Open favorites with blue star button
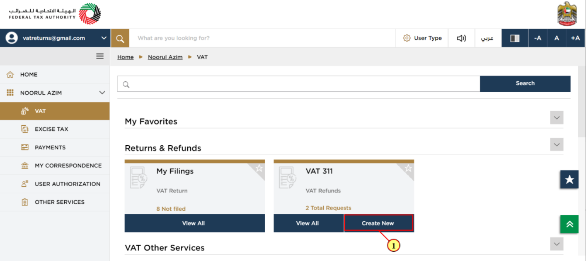The width and height of the screenshot is (586, 261). pos(569,179)
